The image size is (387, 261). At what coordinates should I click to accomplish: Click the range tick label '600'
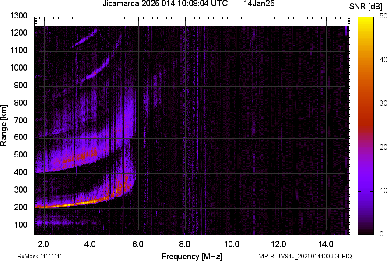[21, 137]
